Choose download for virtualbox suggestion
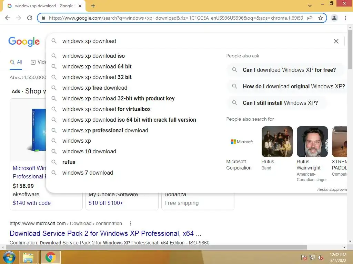The image size is (353, 264). coord(107,109)
